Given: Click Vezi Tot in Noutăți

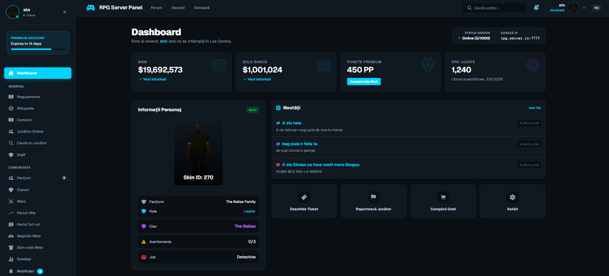Looking at the screenshot, I should [x=535, y=108].
